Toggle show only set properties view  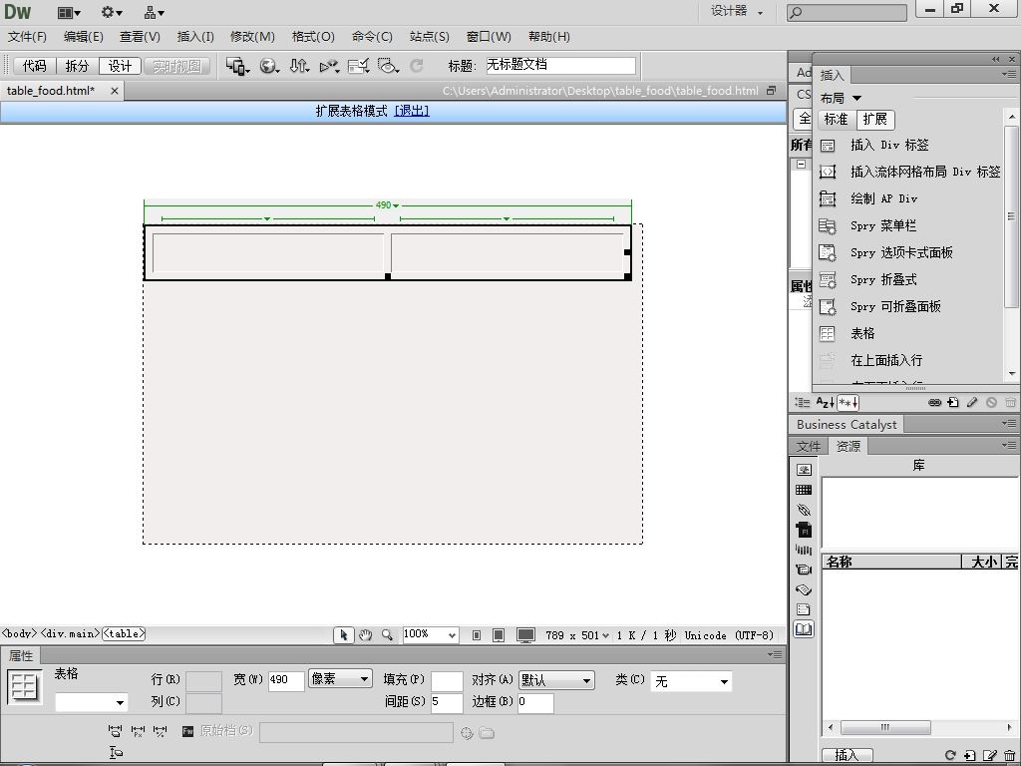coord(848,403)
